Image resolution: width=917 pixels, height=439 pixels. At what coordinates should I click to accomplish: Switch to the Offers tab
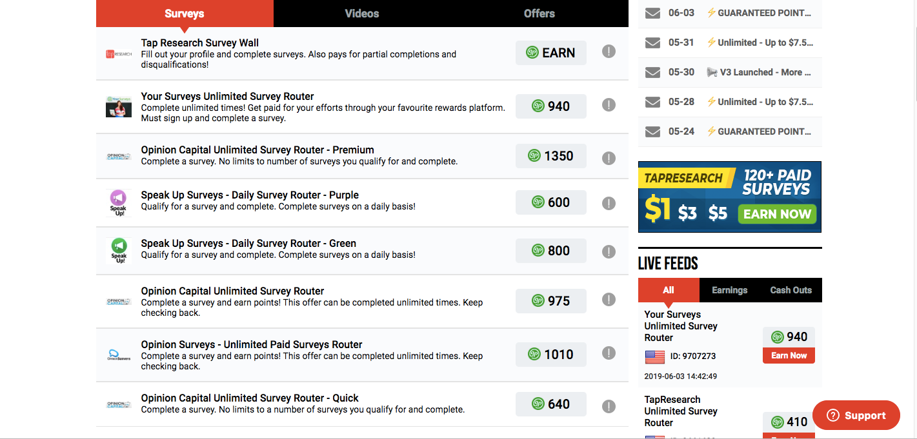(539, 14)
